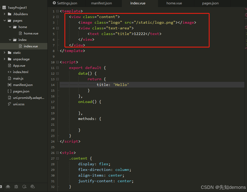Click "flex-direction" property on line 29

[x=94, y=170]
